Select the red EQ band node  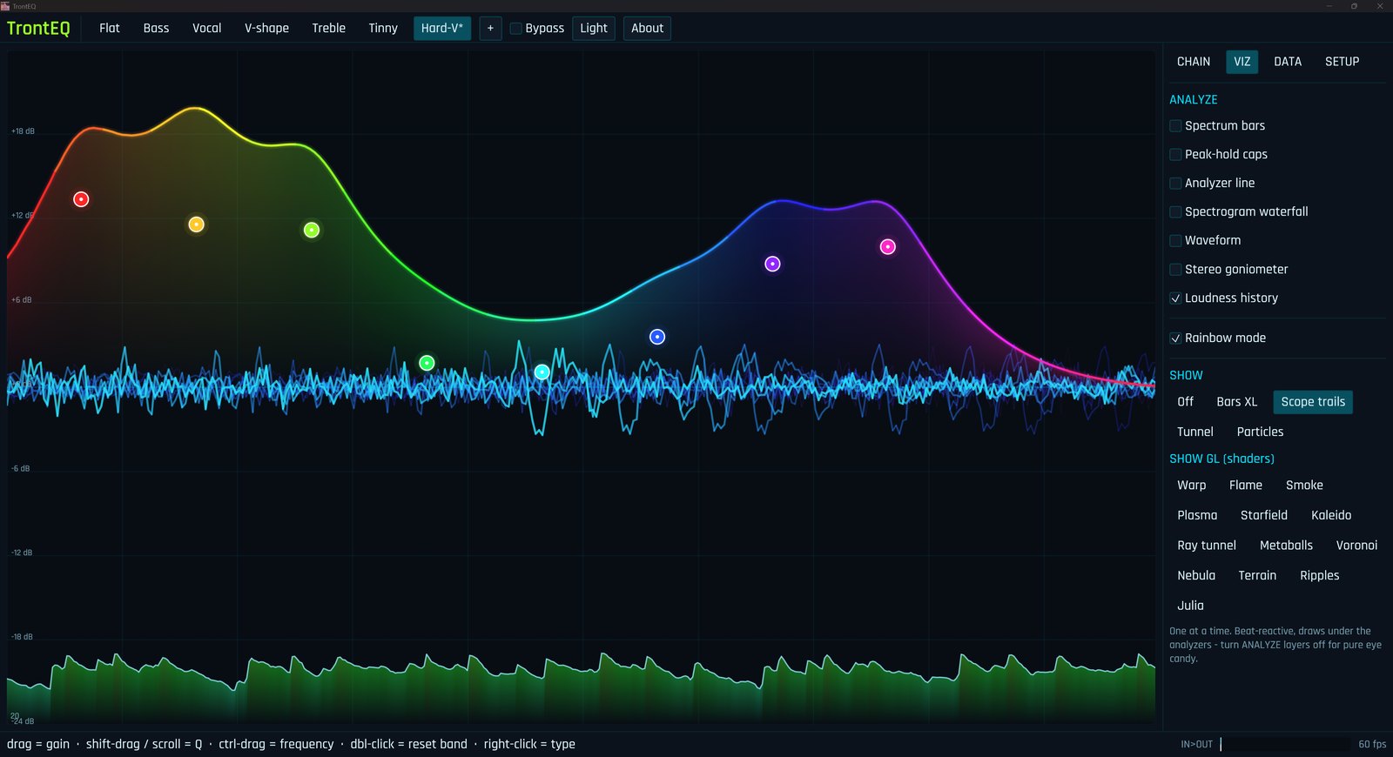pos(81,199)
